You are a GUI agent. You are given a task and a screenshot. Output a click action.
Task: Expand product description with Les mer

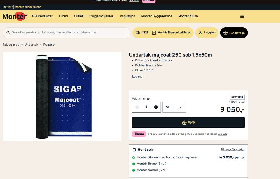point(138,77)
